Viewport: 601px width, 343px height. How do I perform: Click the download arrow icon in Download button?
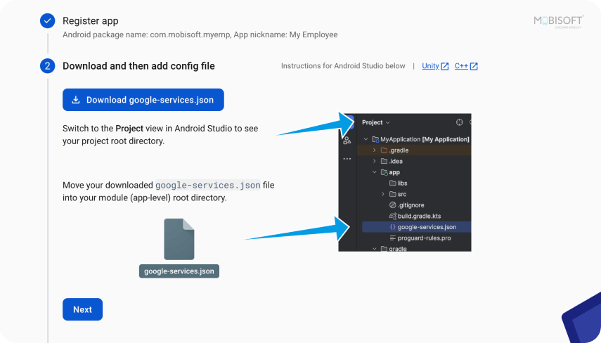click(76, 100)
